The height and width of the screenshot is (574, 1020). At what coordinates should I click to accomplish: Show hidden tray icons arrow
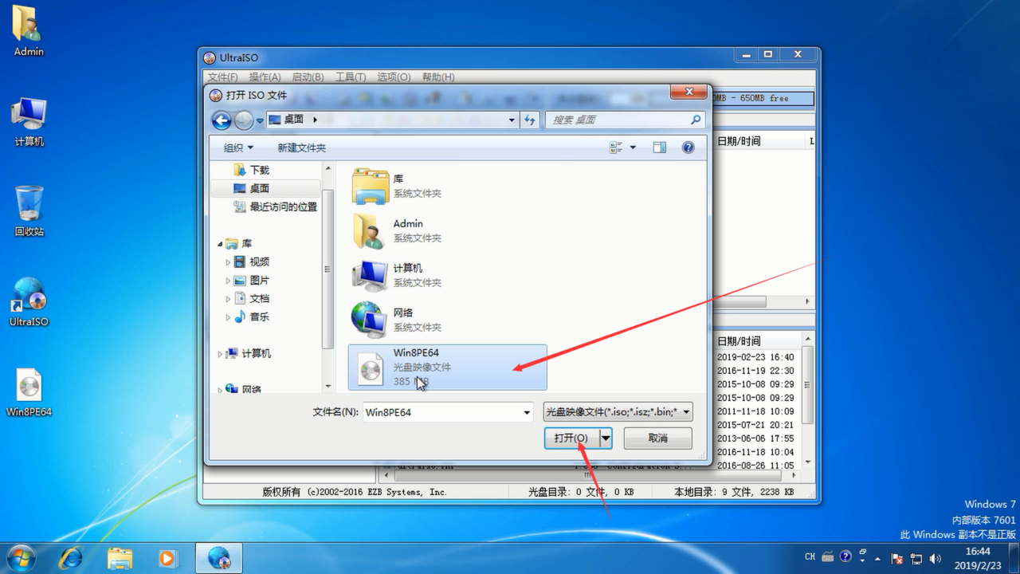pyautogui.click(x=877, y=558)
